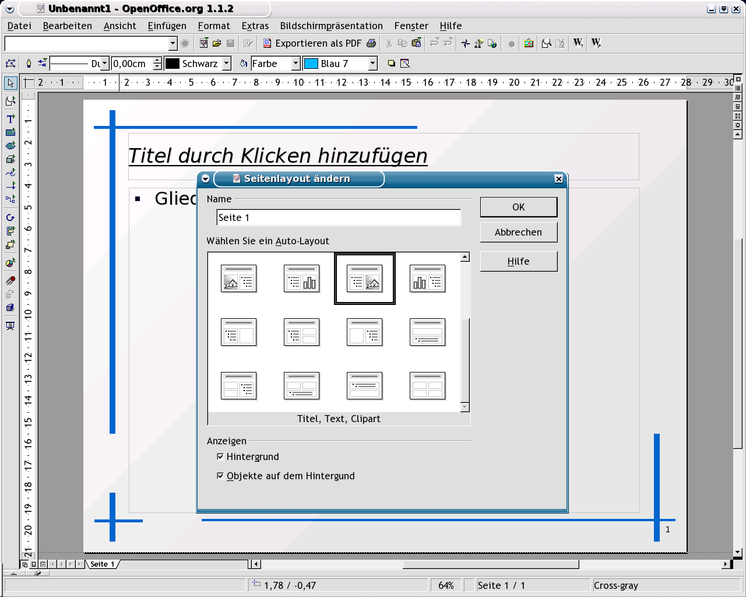Click the Abbrechen button
The height and width of the screenshot is (597, 746).
tap(518, 232)
